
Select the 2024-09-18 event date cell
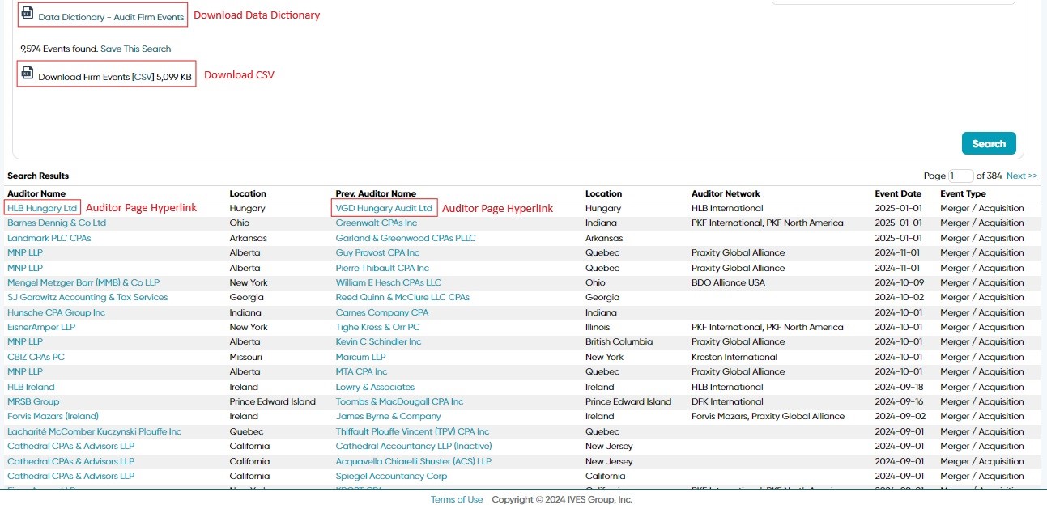900,387
